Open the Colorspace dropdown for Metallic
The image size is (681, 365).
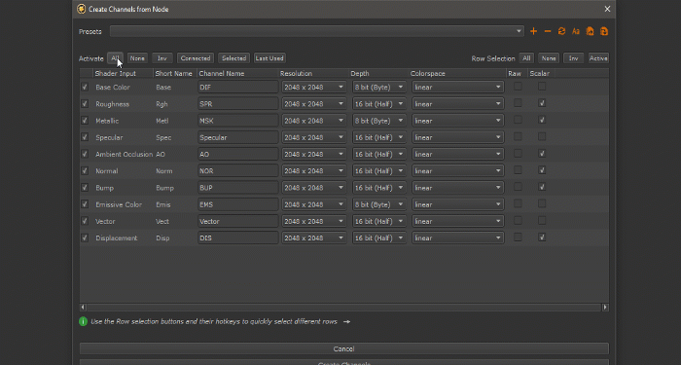pyautogui.click(x=458, y=121)
